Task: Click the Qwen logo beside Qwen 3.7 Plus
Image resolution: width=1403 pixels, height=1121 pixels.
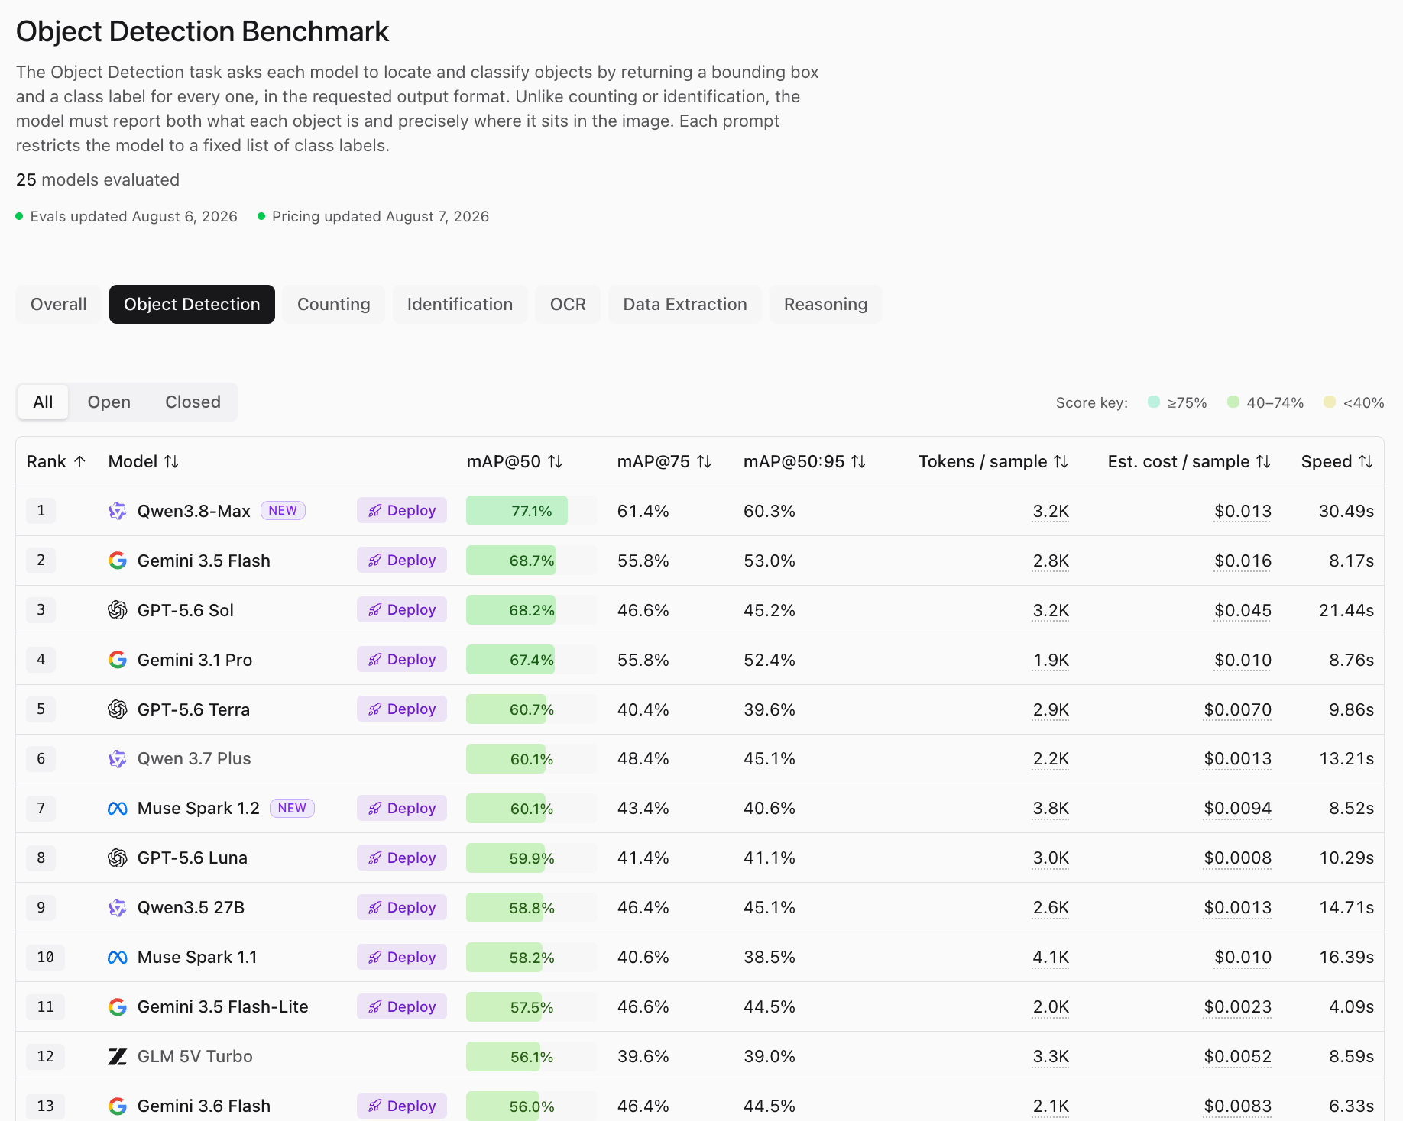Action: 117,759
